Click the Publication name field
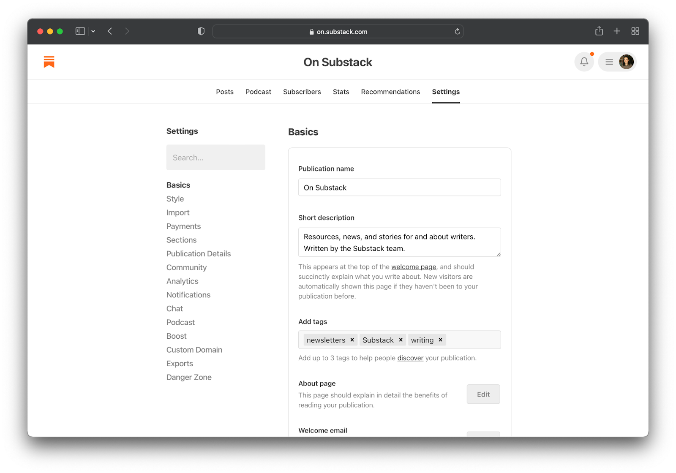This screenshot has width=676, height=473. [399, 188]
